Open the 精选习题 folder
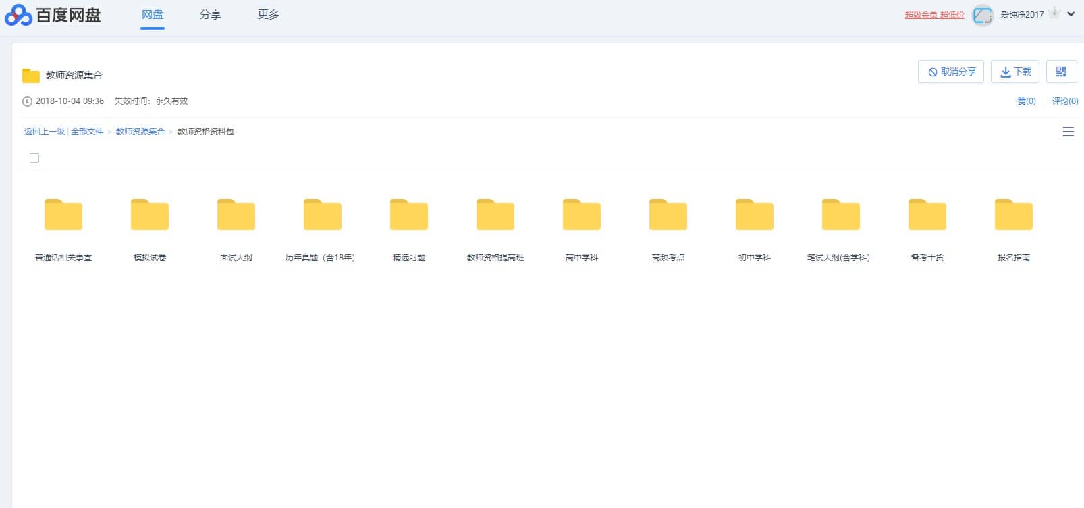The image size is (1084, 508). click(x=409, y=215)
